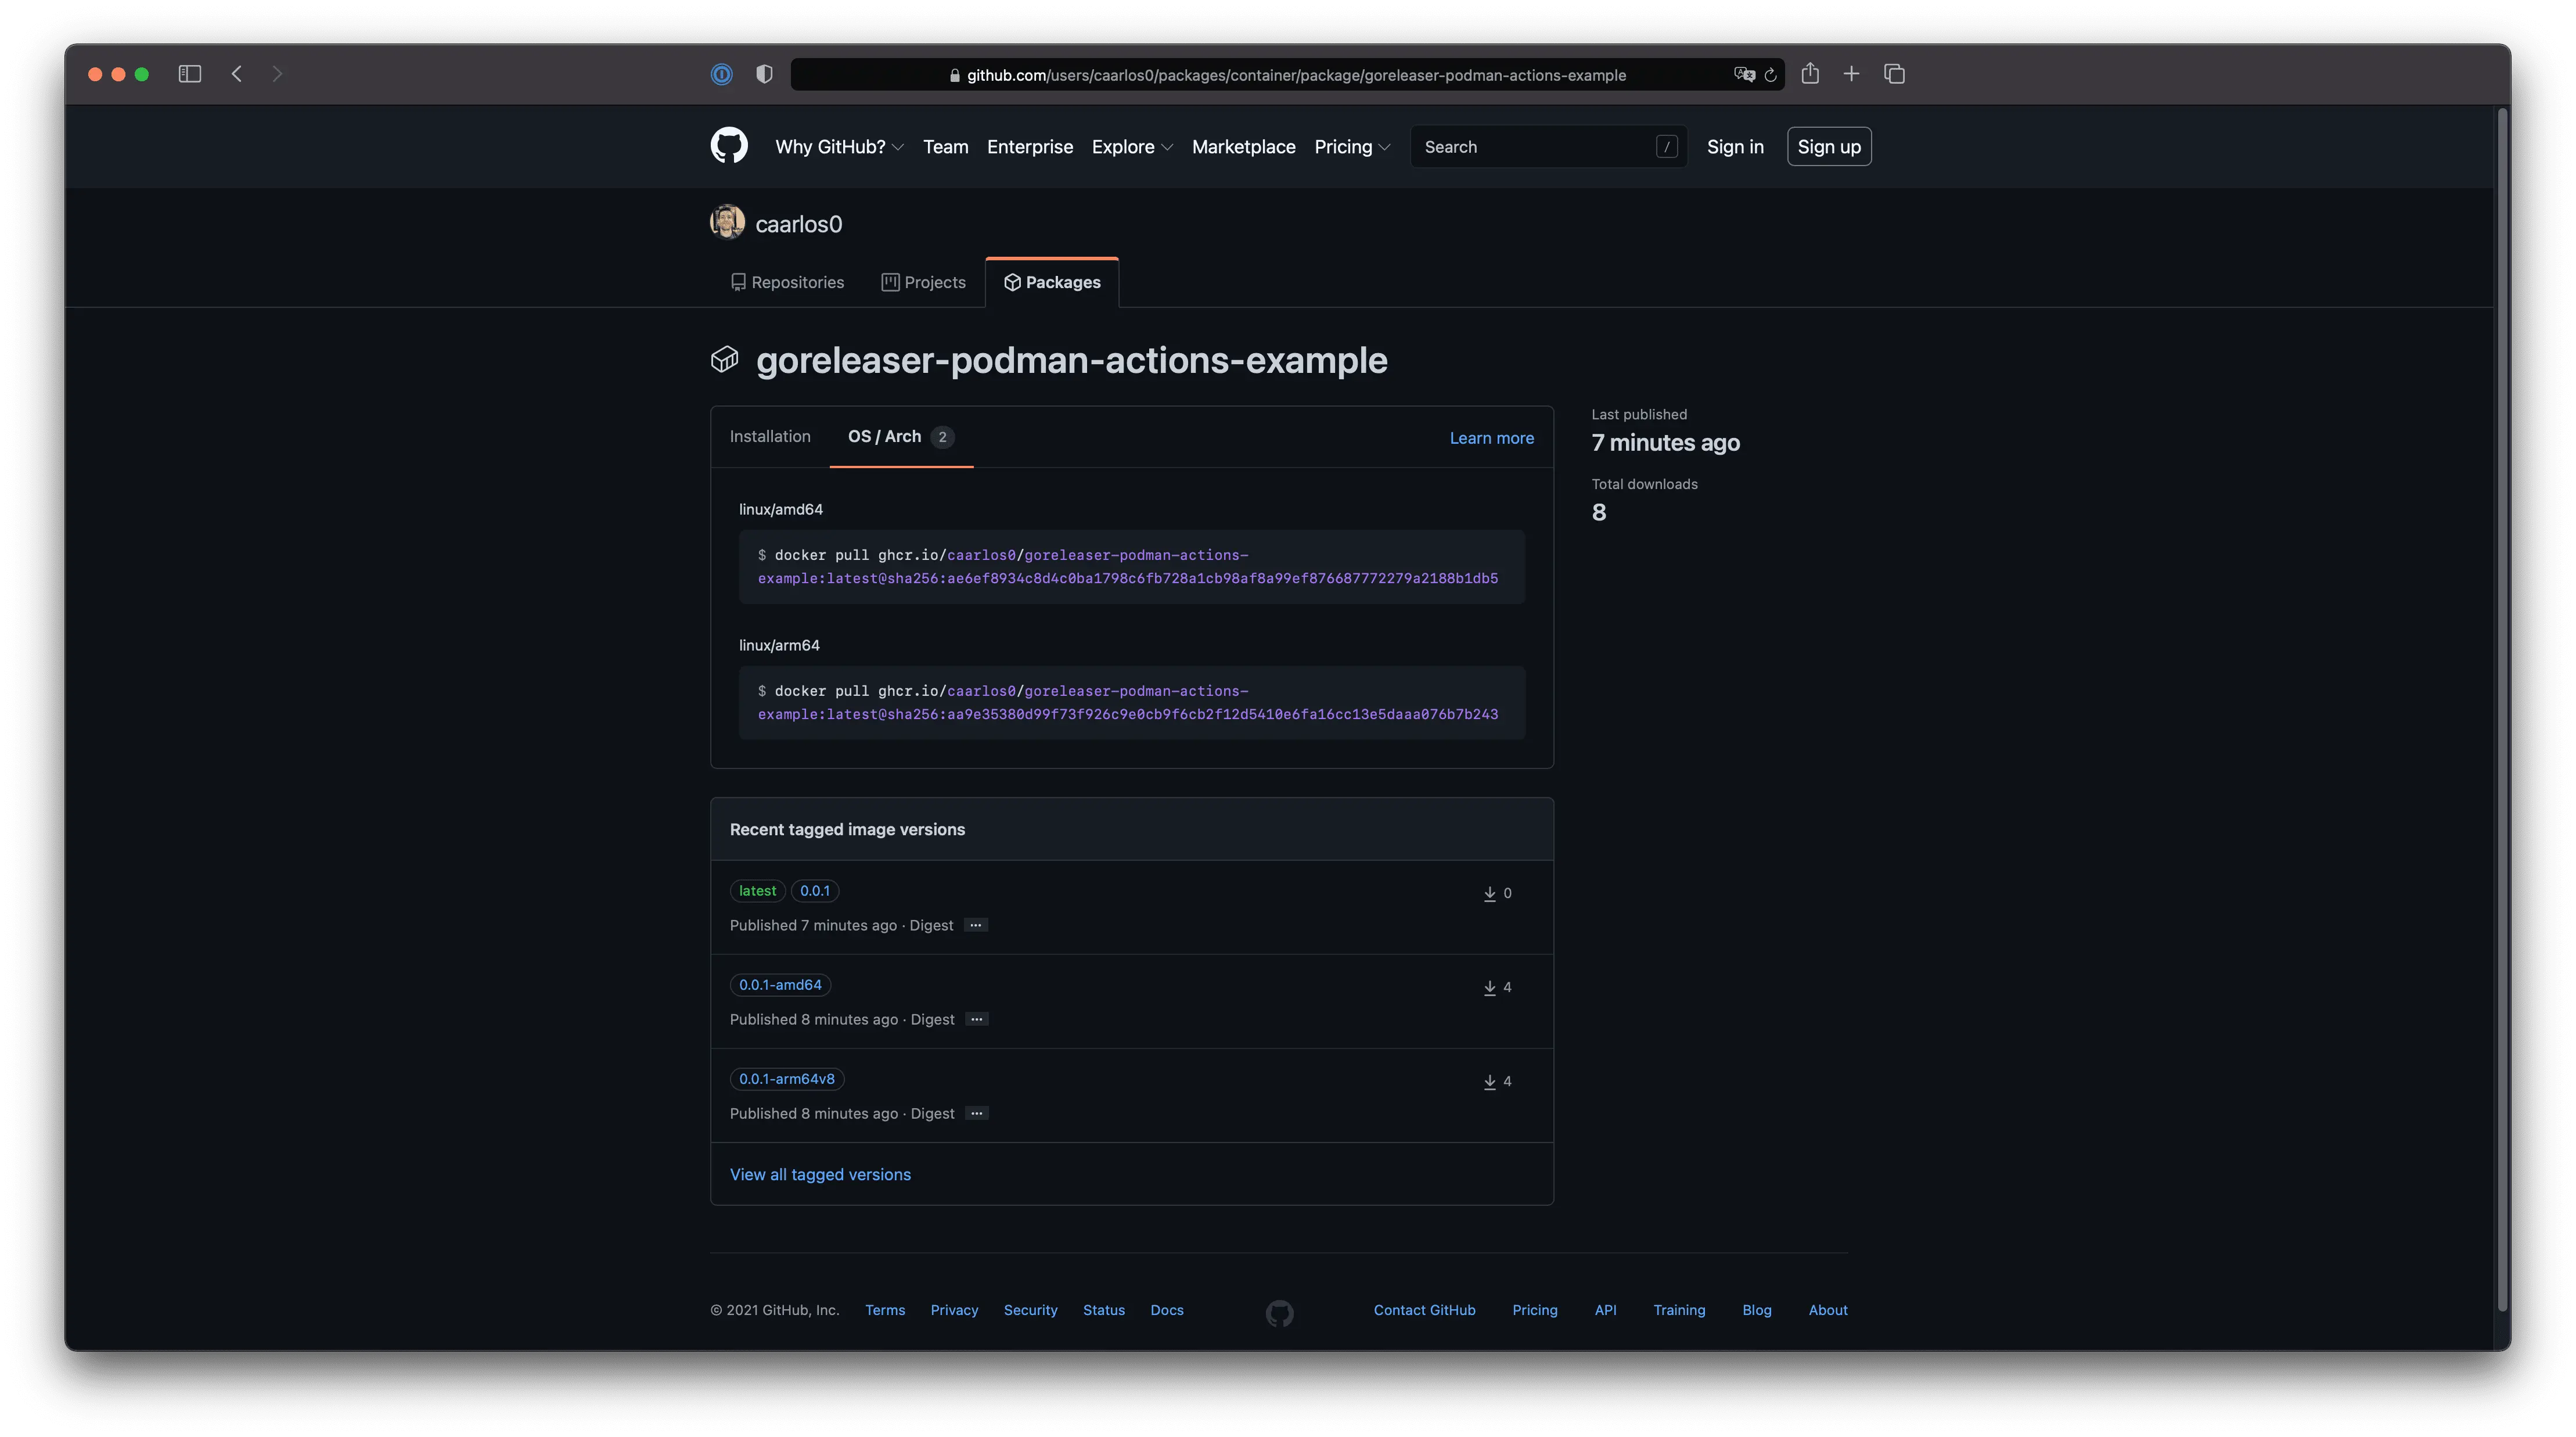Click the Safari address bar URL
This screenshot has height=1437, width=2576.
click(x=1287, y=75)
